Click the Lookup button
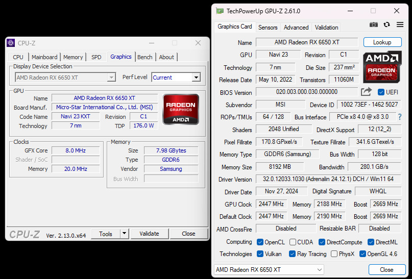The image size is (412, 279). point(382,42)
